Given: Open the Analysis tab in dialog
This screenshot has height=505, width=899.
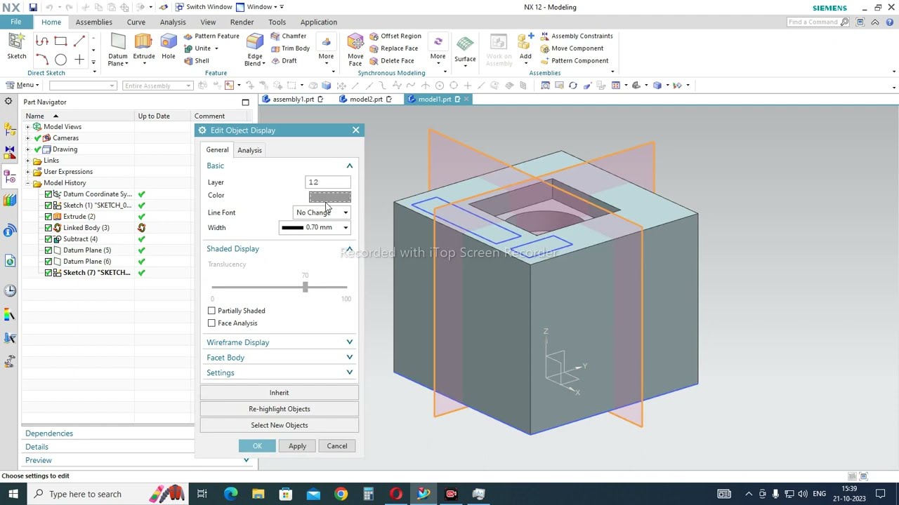Looking at the screenshot, I should click(249, 150).
